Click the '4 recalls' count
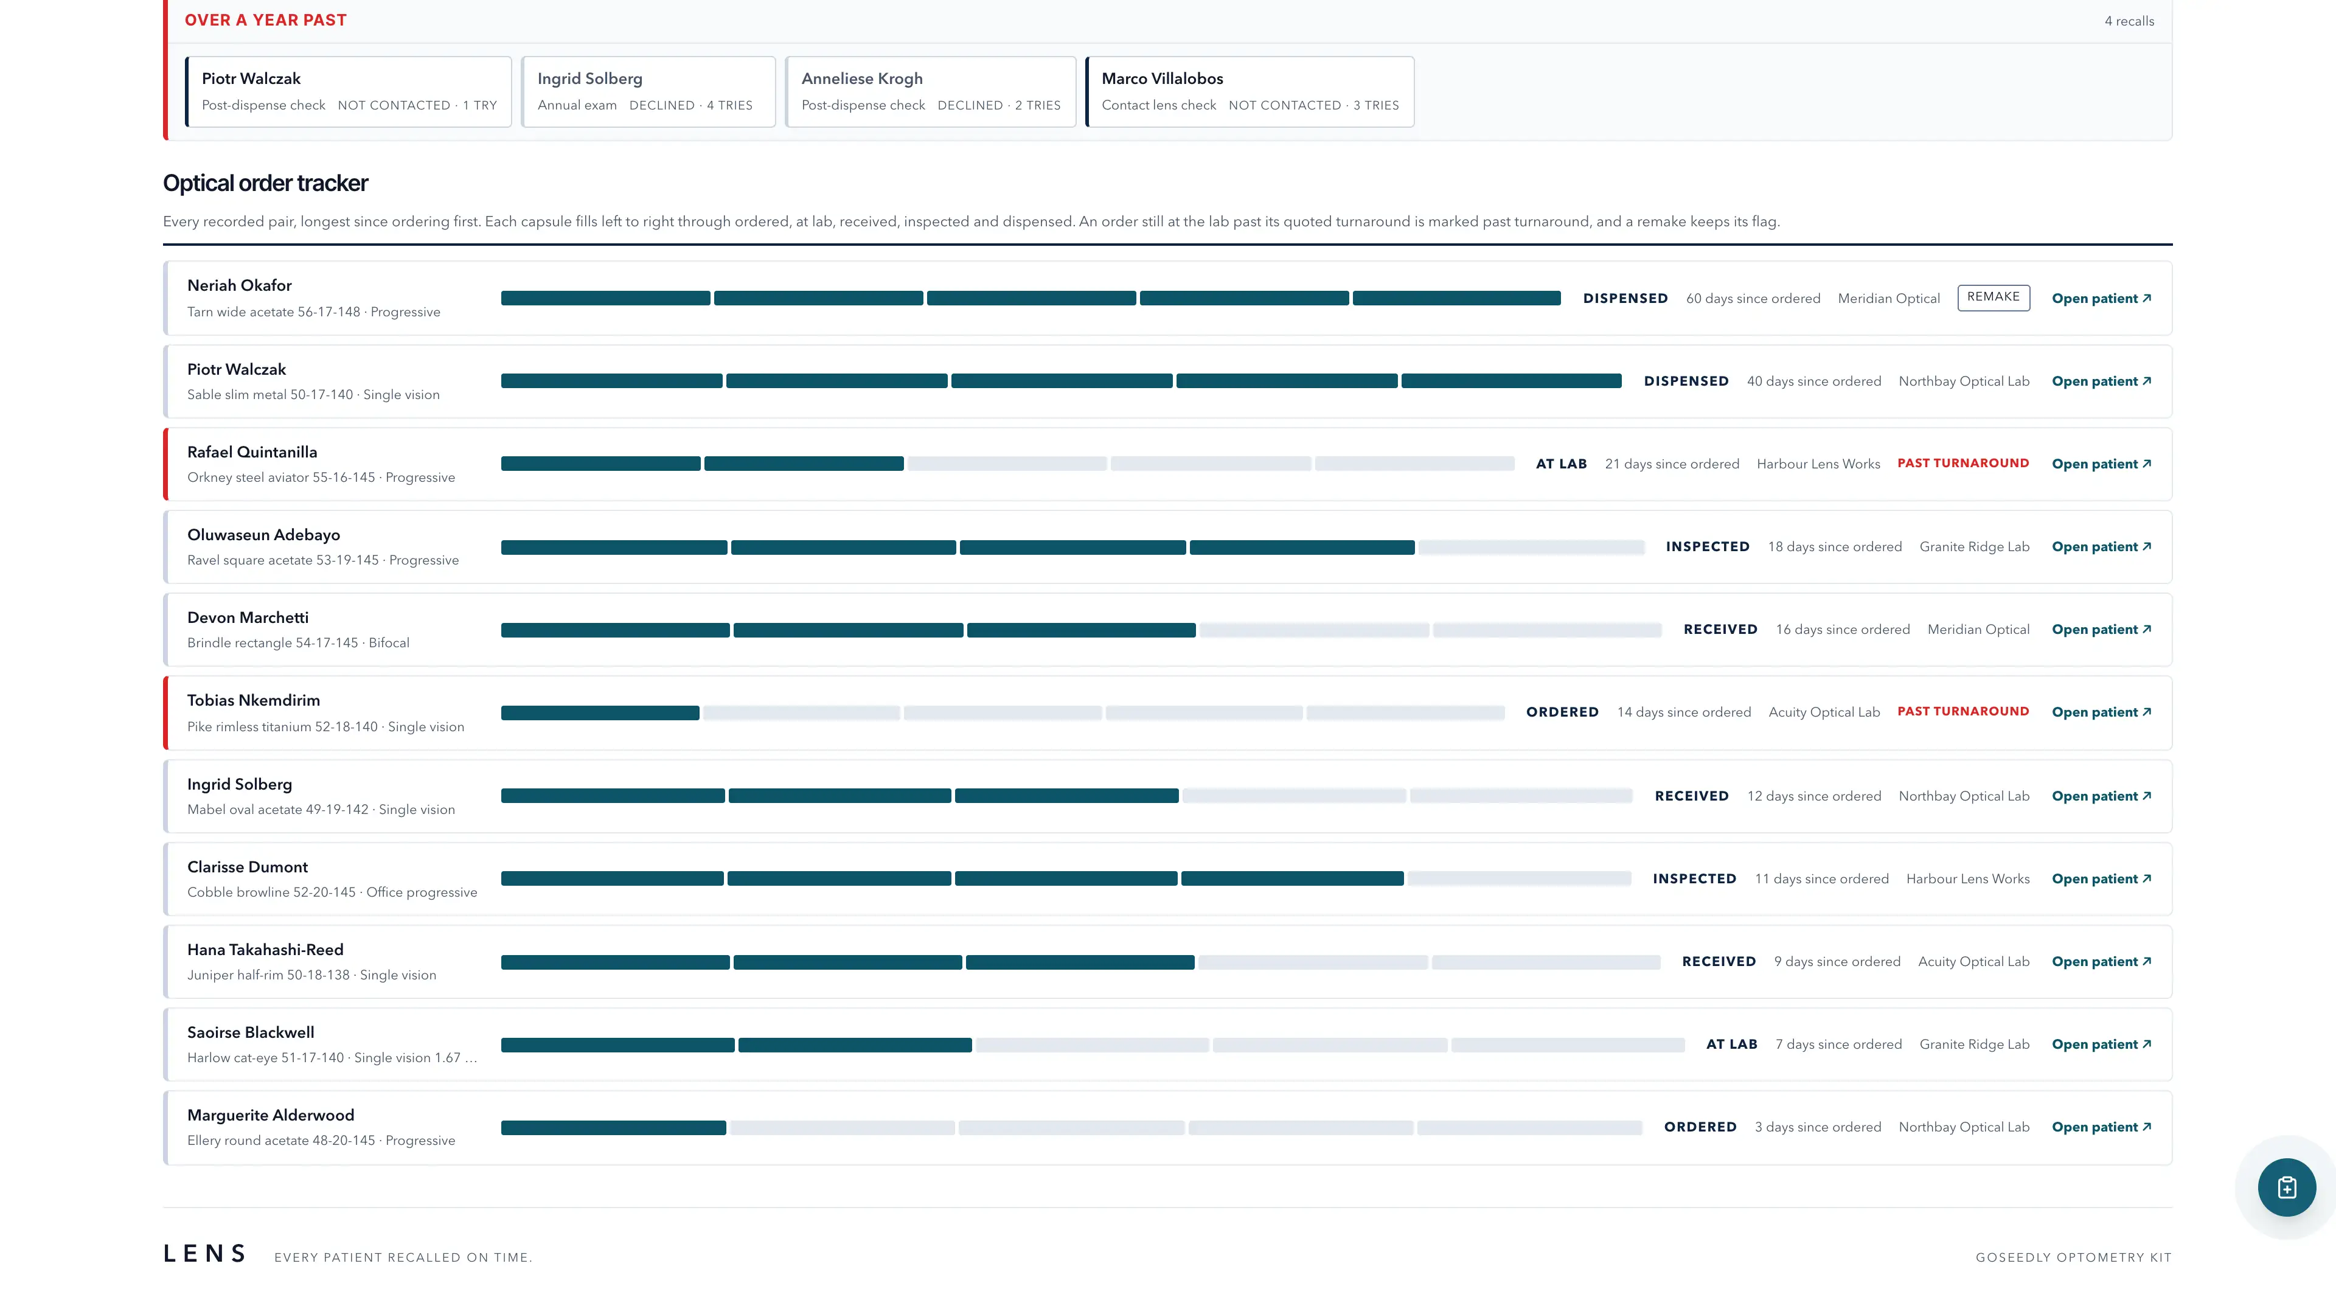2336x1314 pixels. (x=2129, y=21)
